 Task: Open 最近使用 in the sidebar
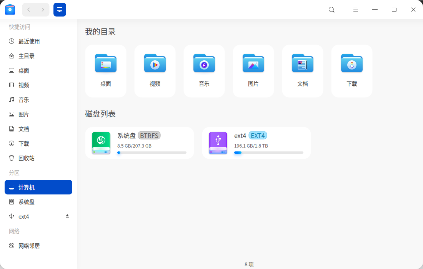click(38, 41)
